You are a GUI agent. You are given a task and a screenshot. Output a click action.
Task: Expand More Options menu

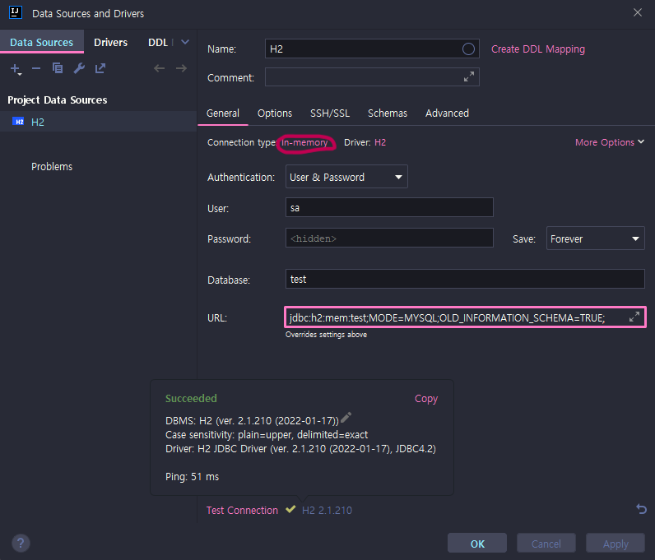tap(610, 142)
